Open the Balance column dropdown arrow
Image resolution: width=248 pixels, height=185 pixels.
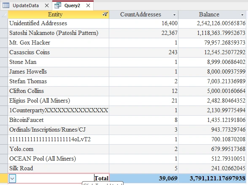click(242, 15)
